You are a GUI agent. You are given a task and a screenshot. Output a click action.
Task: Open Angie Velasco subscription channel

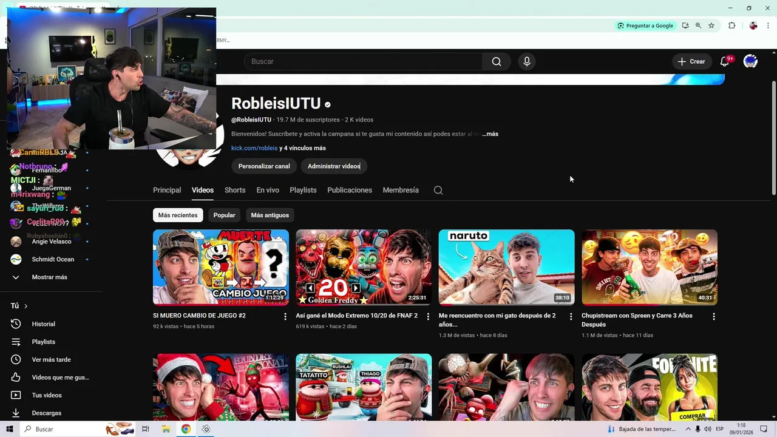[51, 242]
